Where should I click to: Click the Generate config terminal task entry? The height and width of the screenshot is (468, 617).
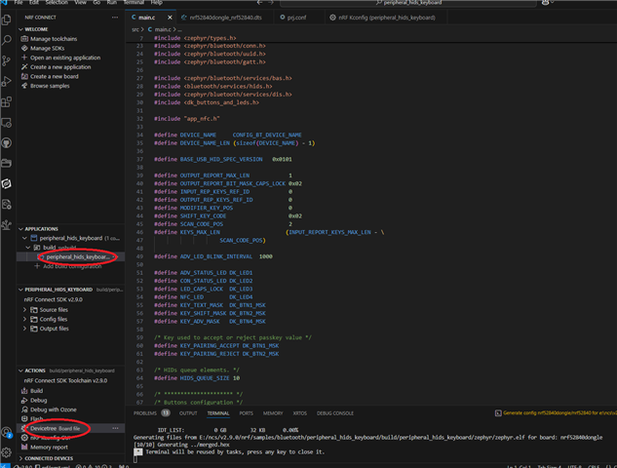[556, 412]
